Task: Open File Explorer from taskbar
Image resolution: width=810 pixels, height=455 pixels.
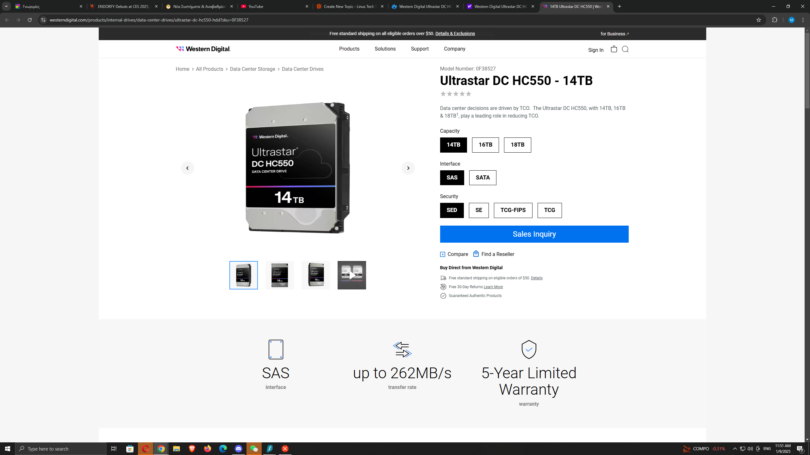Action: [x=177, y=449]
